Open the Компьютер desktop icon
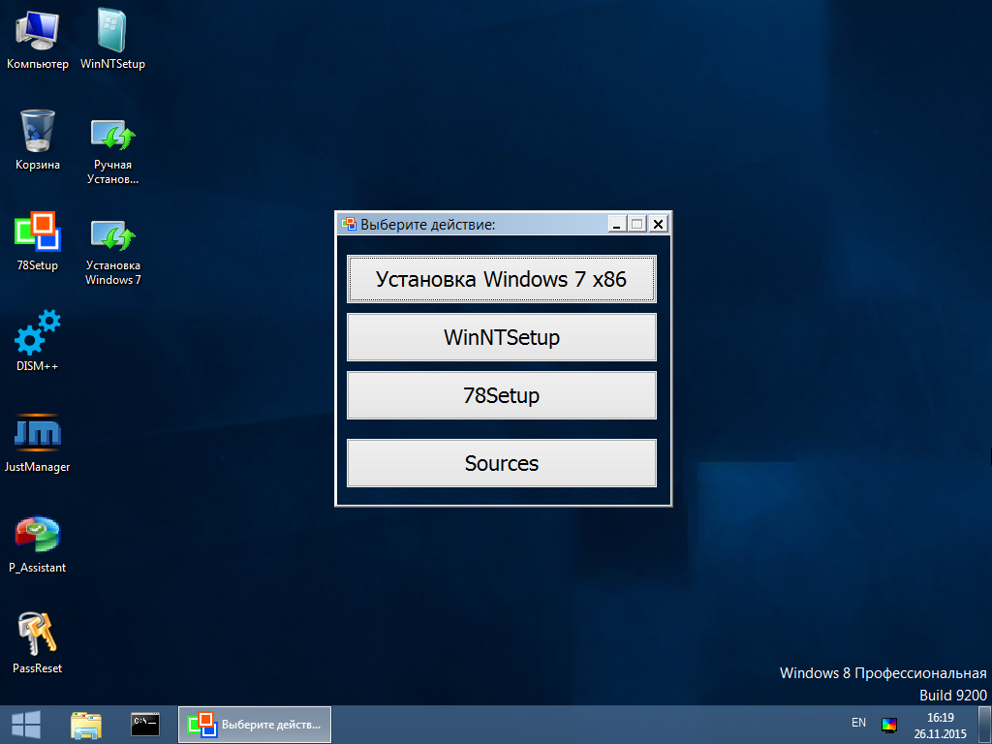Screen dimensions: 992x744 click(x=38, y=38)
